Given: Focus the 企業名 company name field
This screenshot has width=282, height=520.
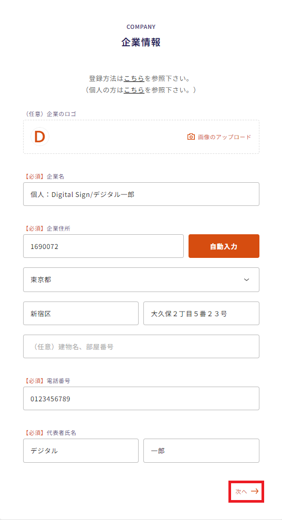Looking at the screenshot, I should click(x=141, y=194).
